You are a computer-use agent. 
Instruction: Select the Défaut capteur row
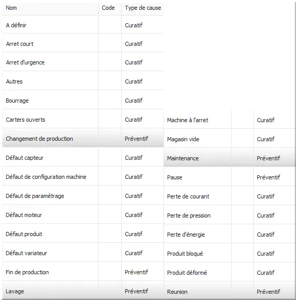pos(83,158)
